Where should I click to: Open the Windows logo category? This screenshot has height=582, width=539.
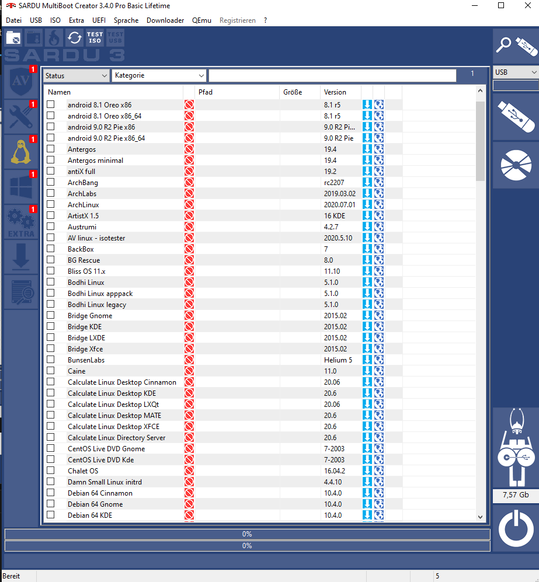pos(21,186)
